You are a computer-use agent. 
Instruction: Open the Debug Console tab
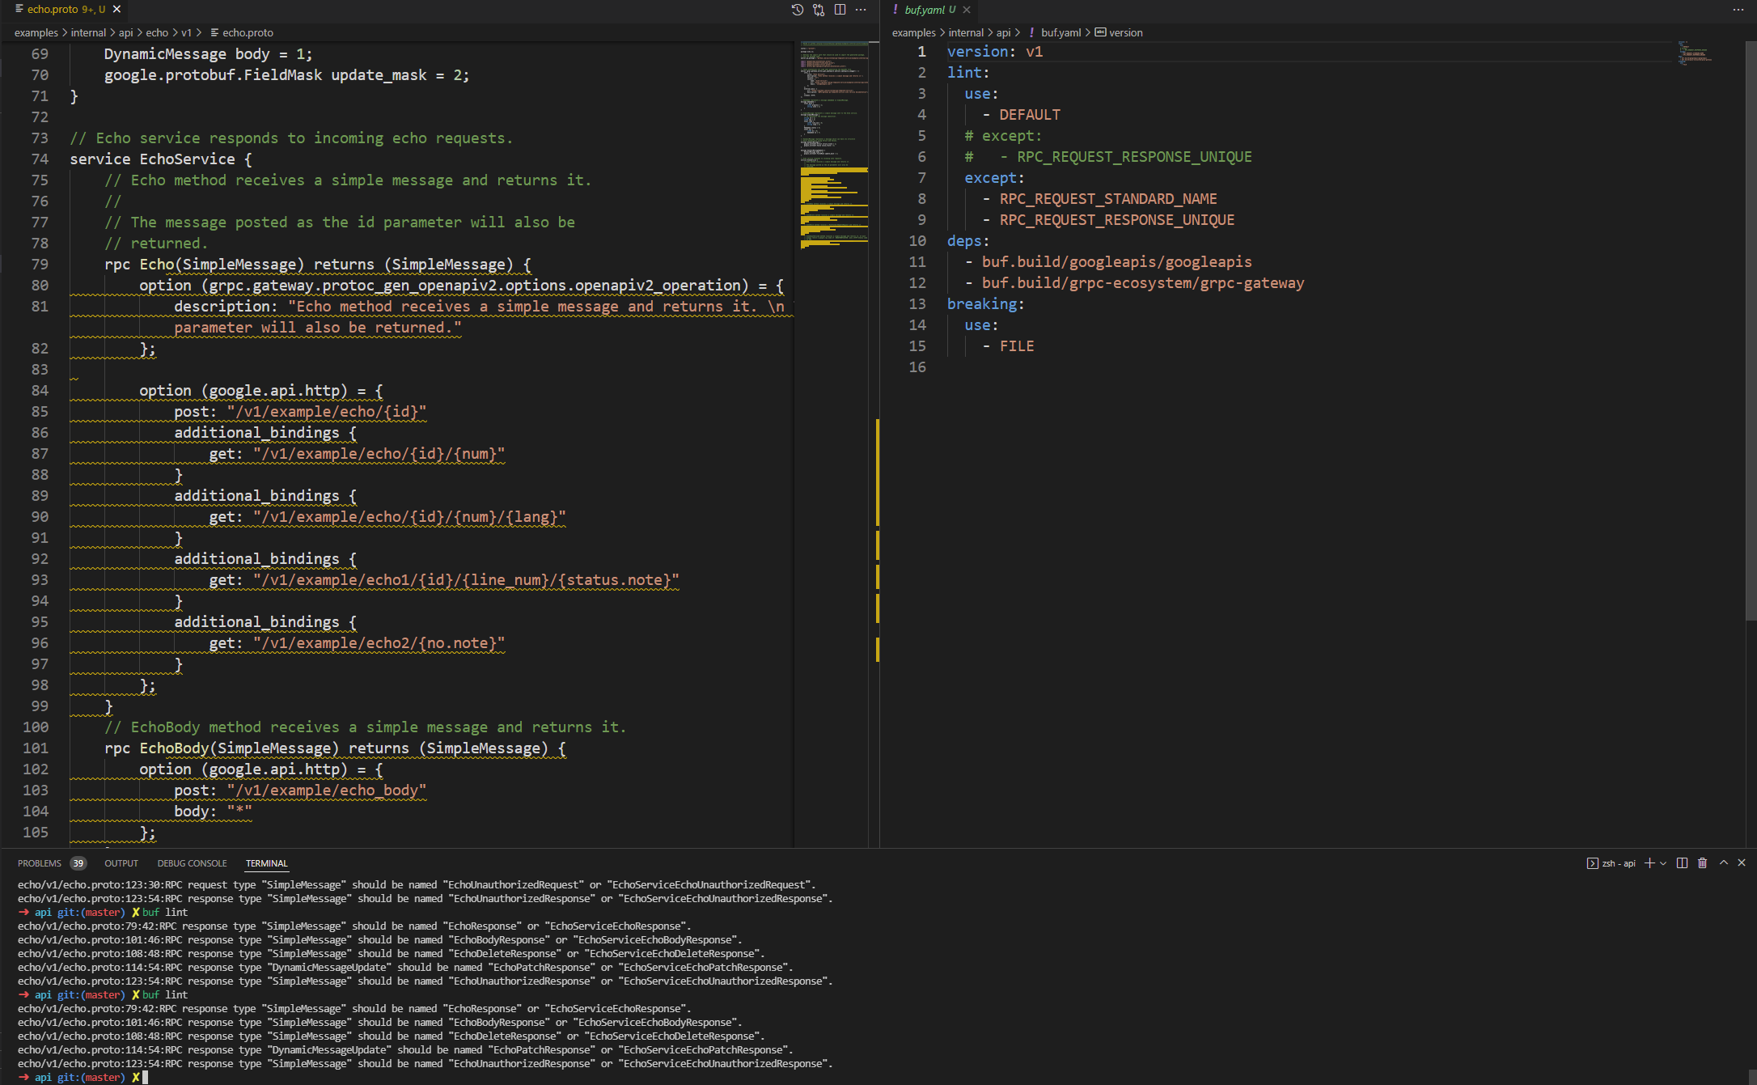tap(192, 863)
